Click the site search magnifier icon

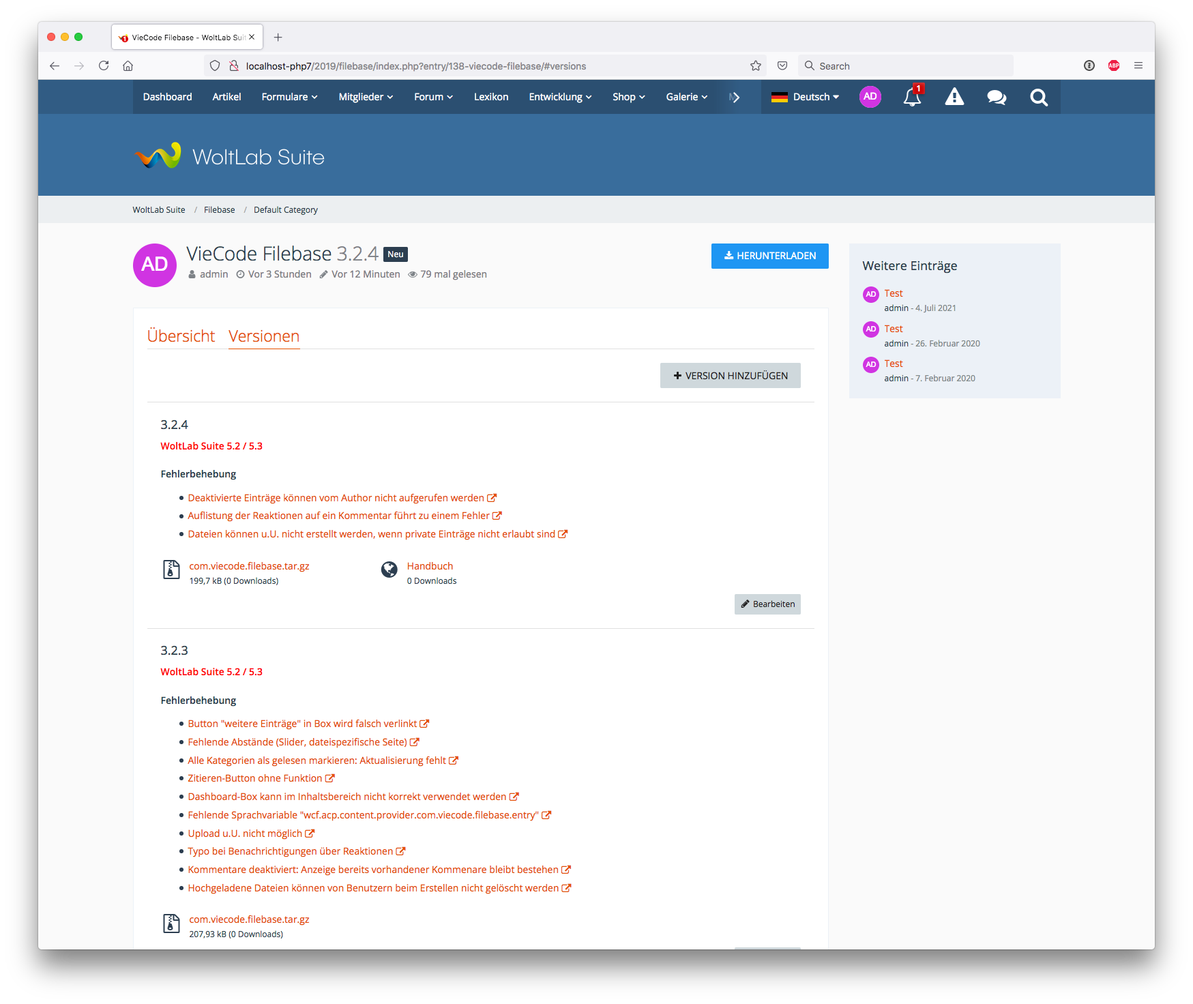(1039, 98)
